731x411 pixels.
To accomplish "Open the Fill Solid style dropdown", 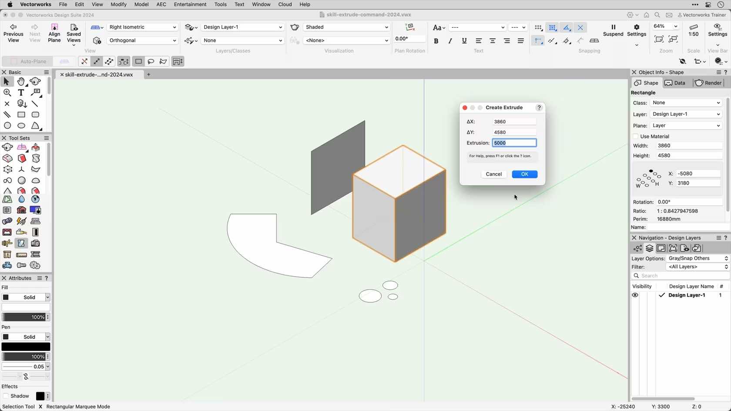I will (x=26, y=297).
